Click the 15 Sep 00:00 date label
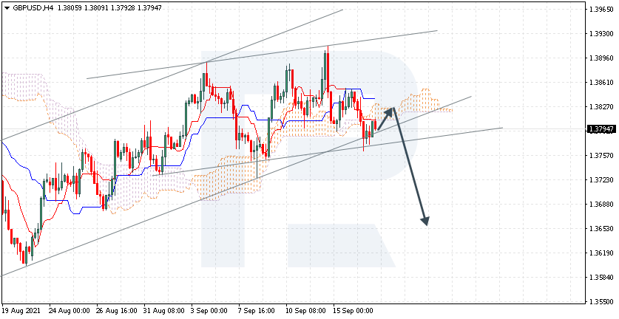 (x=351, y=312)
